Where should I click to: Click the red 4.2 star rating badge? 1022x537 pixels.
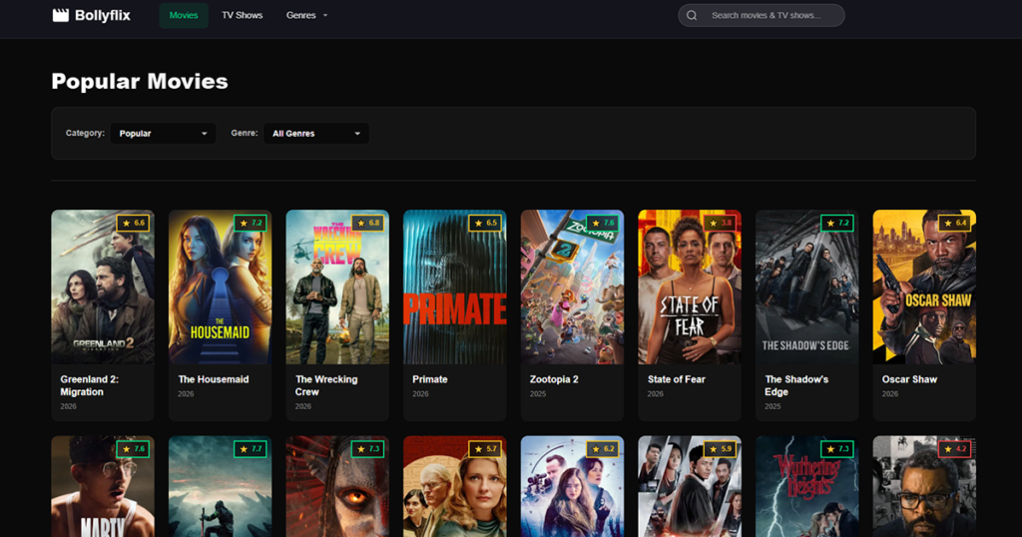pyautogui.click(x=954, y=449)
